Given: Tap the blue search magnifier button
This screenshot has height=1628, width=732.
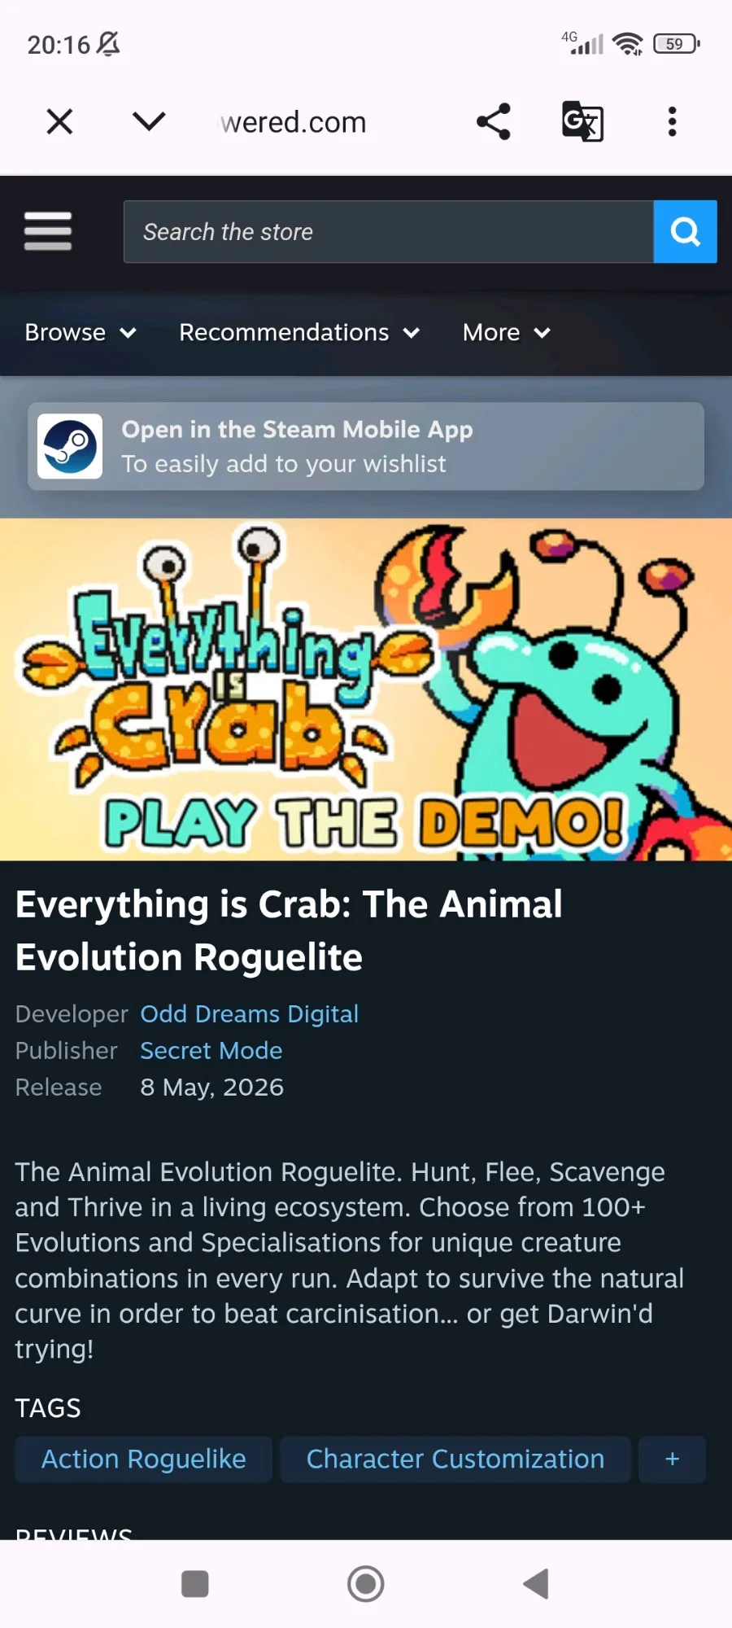Looking at the screenshot, I should 685,232.
